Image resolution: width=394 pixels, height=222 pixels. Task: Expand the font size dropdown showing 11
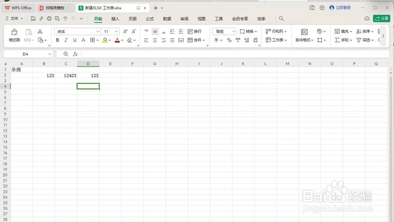coord(117,32)
